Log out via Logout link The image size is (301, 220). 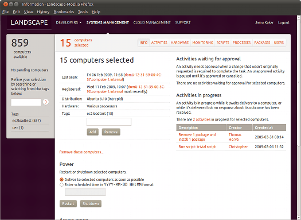[284, 22]
